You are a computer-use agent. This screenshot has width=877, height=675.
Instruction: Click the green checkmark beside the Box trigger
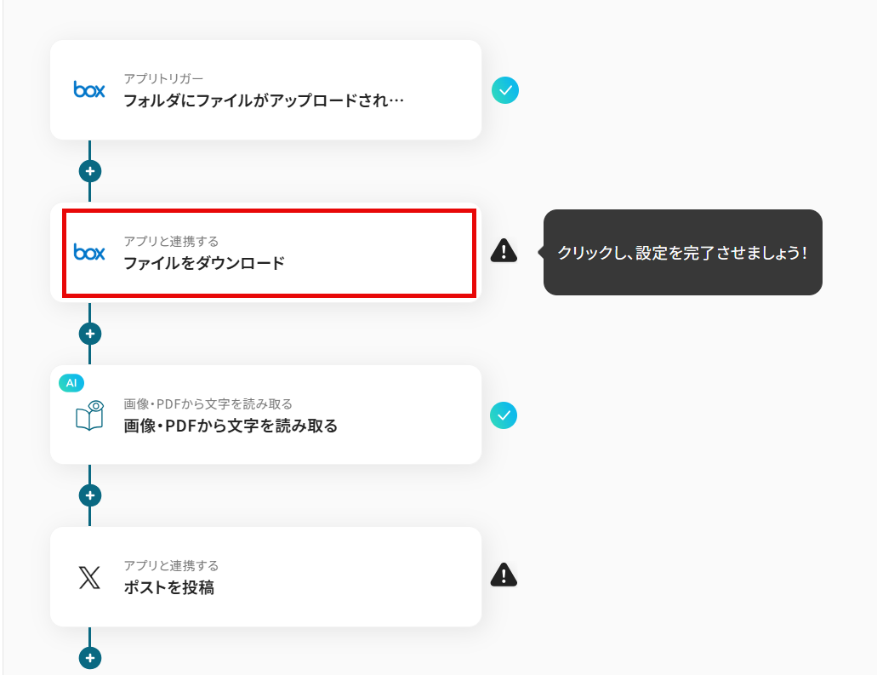(x=505, y=90)
